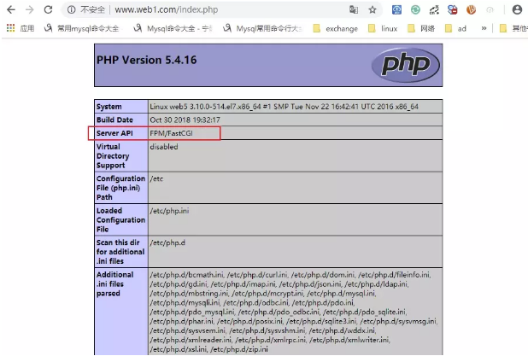Select the Build Date row label
This screenshot has width=528, height=356.
[114, 120]
